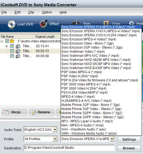
Task: Pick PSP H.264 Video for firmware 2.0
Action: tap(101, 80)
